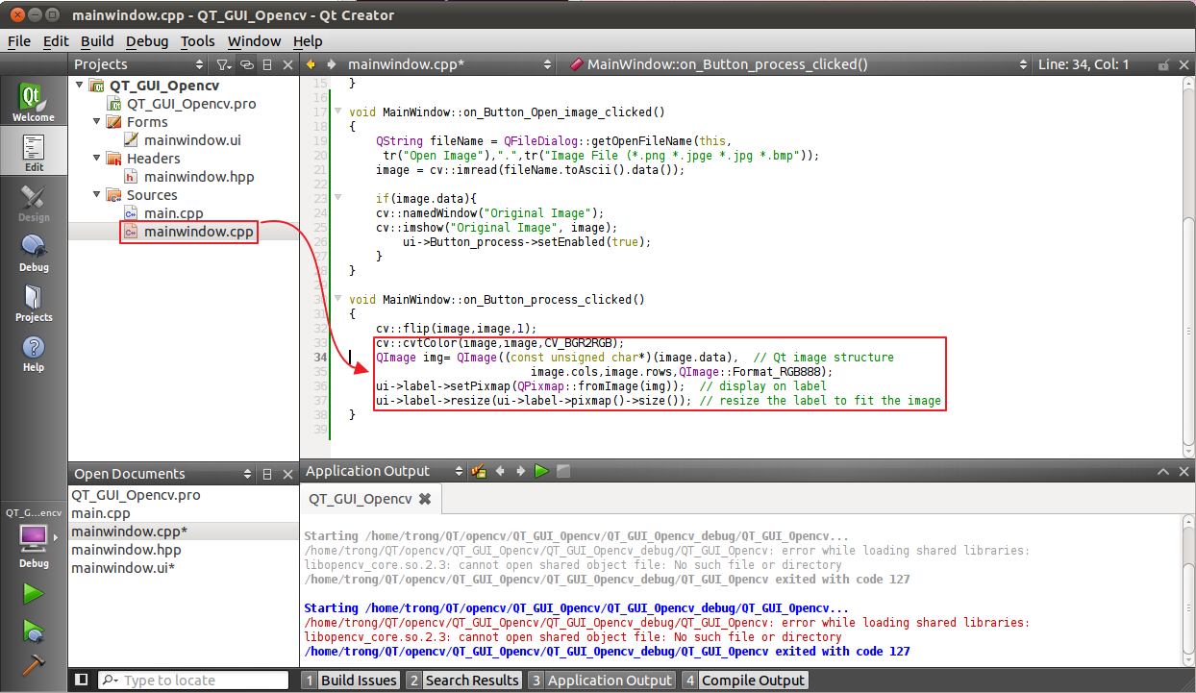Build the project using the hammer icon

coord(34,664)
